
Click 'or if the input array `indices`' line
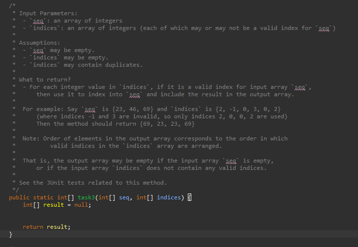point(151,168)
